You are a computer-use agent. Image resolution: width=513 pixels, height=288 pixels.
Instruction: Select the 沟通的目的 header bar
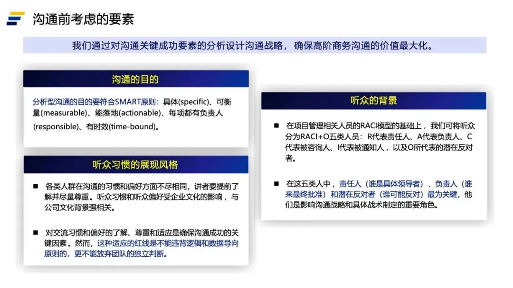pos(136,79)
